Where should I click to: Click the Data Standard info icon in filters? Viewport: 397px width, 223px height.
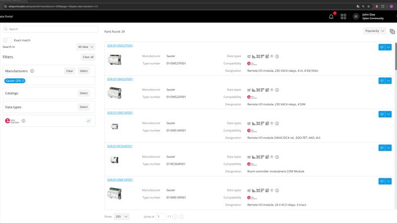coord(23,121)
